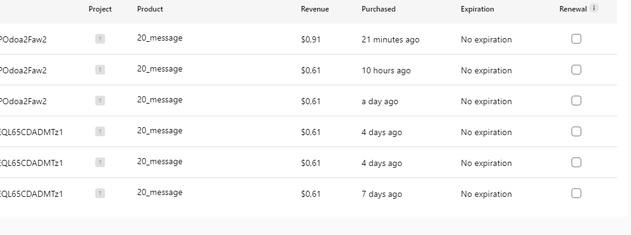This screenshot has width=631, height=235.
Task: Tick Renewal checkbox for 21 minutes ago purchase
Action: [576, 39]
